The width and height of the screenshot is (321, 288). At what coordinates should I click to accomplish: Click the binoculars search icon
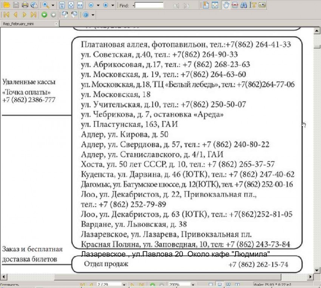(x=244, y=5)
